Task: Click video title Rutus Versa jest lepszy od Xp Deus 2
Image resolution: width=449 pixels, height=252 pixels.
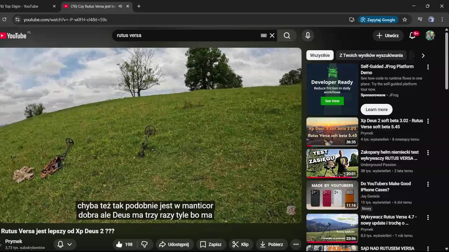Action: [58, 231]
